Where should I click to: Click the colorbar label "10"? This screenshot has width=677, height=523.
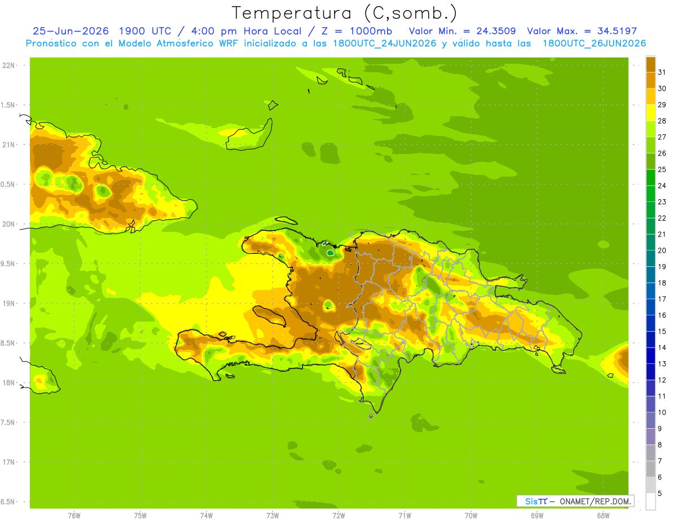point(662,412)
